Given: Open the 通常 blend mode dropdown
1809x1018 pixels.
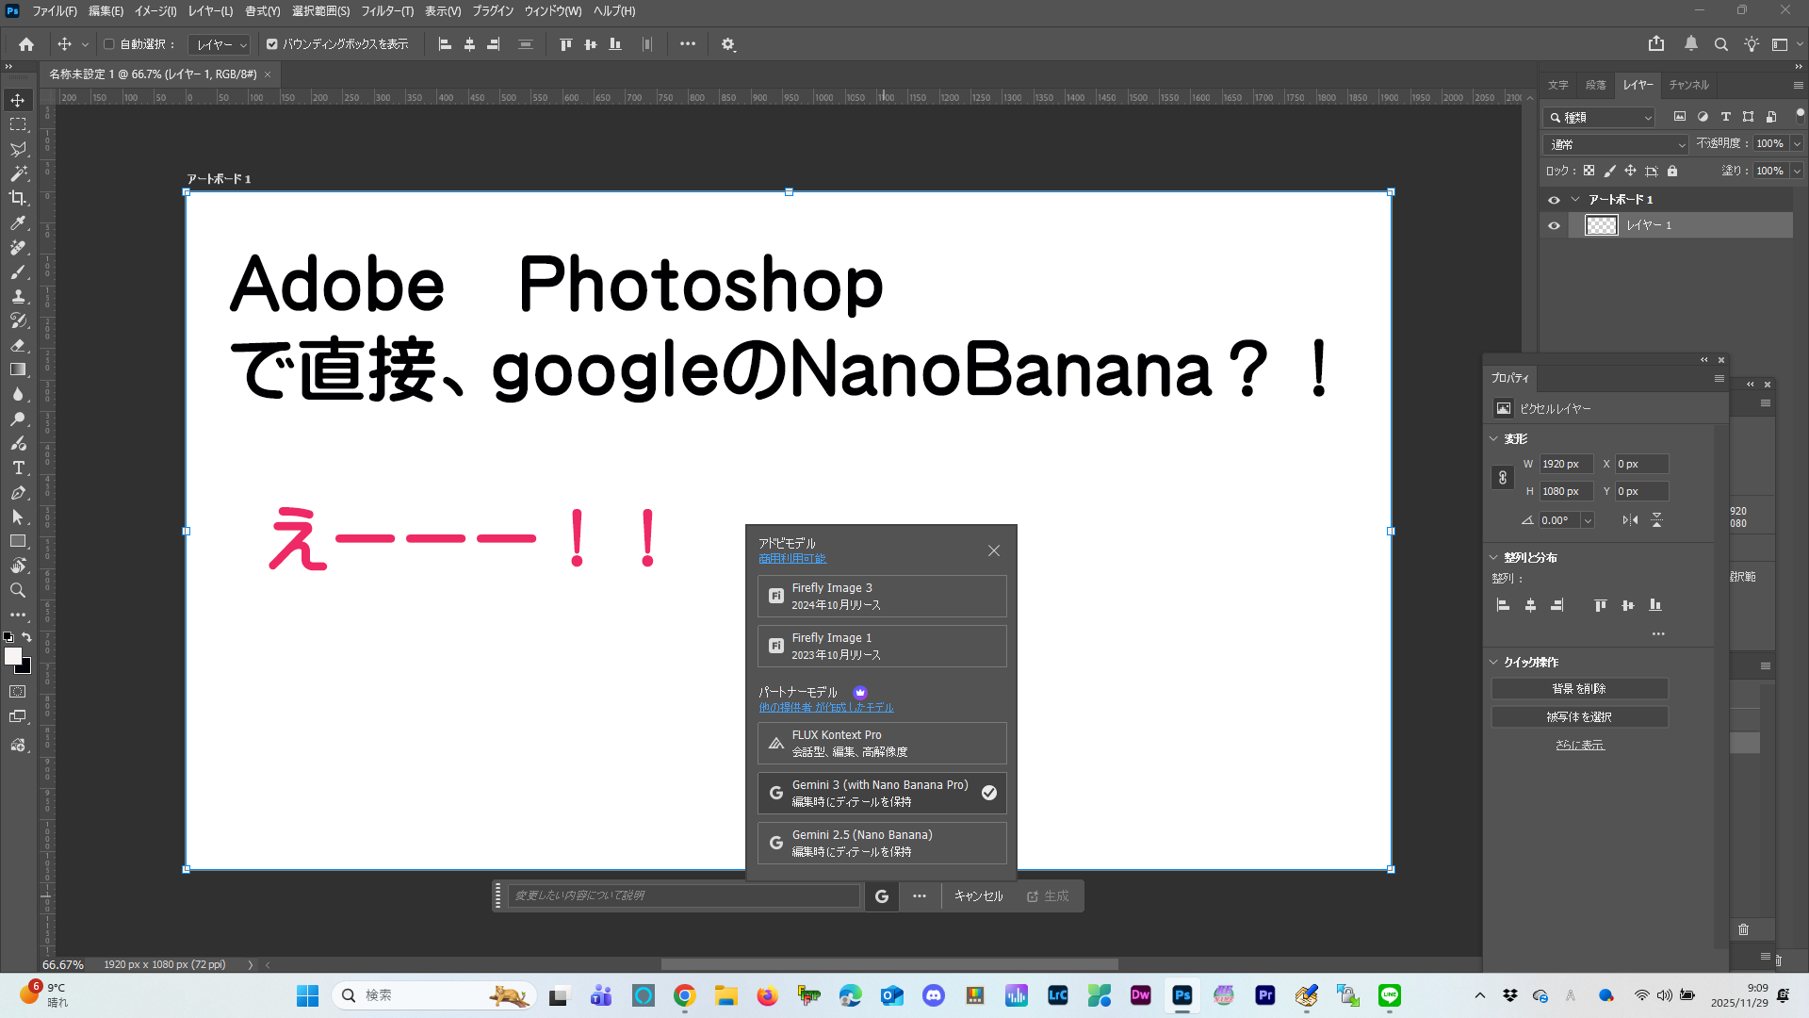Looking at the screenshot, I should [x=1616, y=144].
